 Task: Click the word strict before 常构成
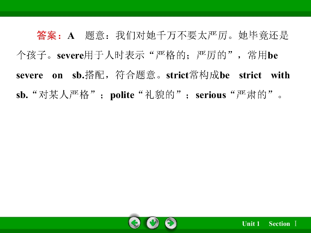178,75
